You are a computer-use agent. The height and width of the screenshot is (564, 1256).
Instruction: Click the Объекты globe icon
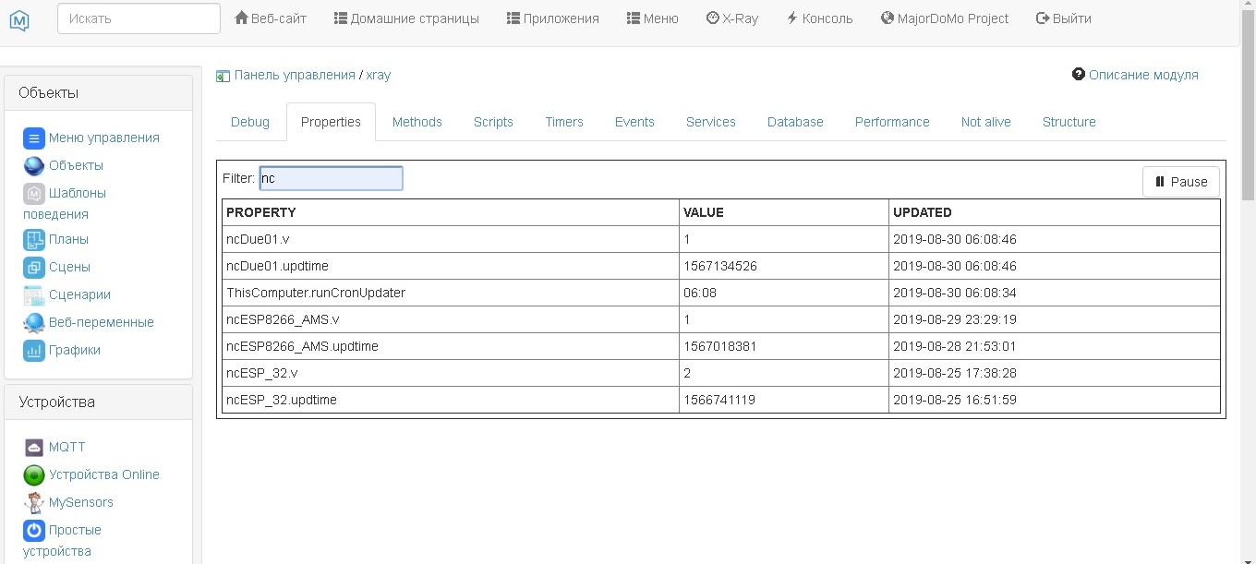tap(34, 166)
